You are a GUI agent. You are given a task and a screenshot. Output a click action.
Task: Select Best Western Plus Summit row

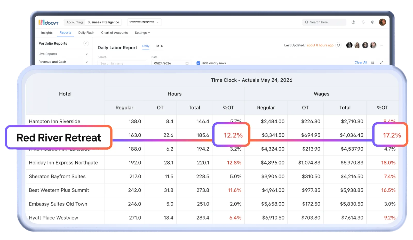point(59,190)
